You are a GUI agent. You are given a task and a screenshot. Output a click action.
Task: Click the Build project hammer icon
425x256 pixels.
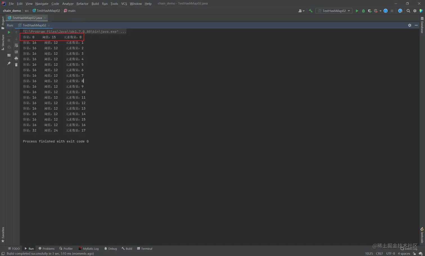[311, 11]
